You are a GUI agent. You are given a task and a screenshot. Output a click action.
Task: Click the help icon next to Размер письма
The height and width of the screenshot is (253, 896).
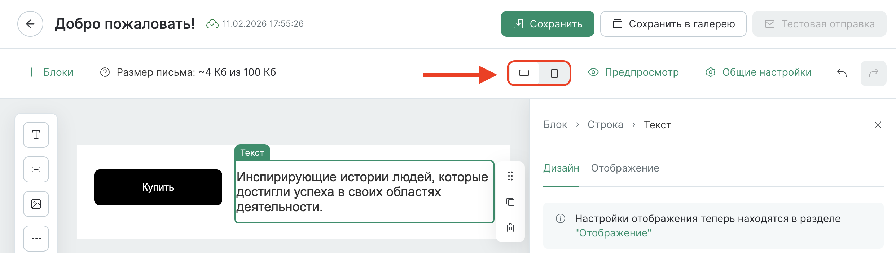[105, 72]
